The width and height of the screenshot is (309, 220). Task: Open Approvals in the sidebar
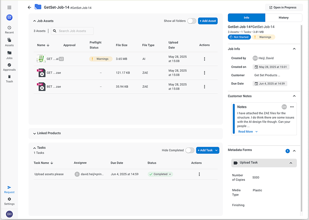point(9,67)
